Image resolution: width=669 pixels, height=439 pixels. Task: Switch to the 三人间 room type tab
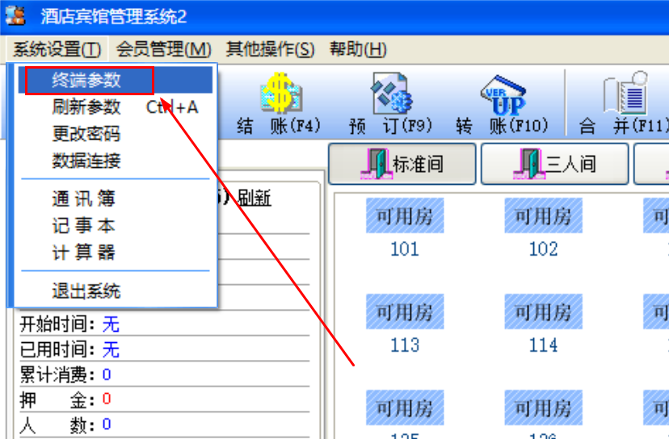click(x=554, y=164)
